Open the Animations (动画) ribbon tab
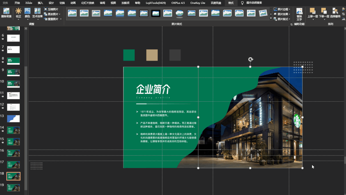Image resolution: width=346 pixels, height=195 pixels. 73,3
